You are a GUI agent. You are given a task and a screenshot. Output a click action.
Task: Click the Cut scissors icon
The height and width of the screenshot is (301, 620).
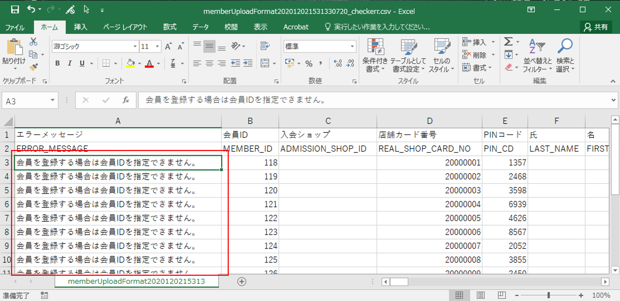point(33,42)
